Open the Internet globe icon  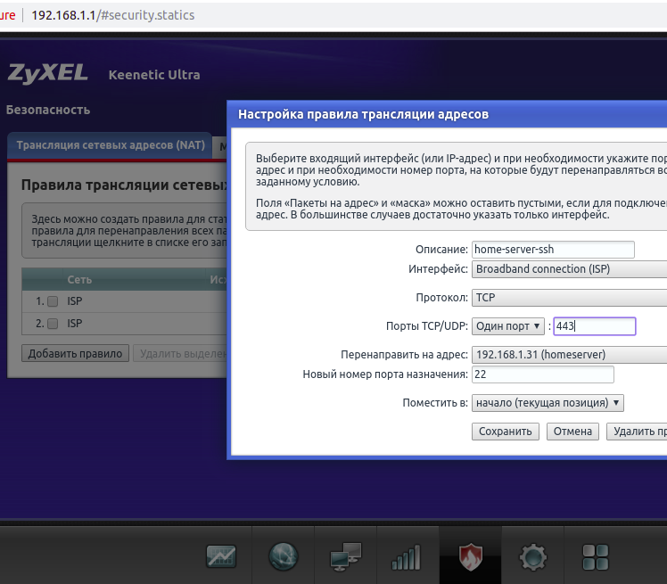[284, 556]
